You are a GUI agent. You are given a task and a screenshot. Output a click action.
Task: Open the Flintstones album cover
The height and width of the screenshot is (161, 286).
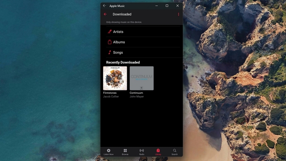[115, 78]
